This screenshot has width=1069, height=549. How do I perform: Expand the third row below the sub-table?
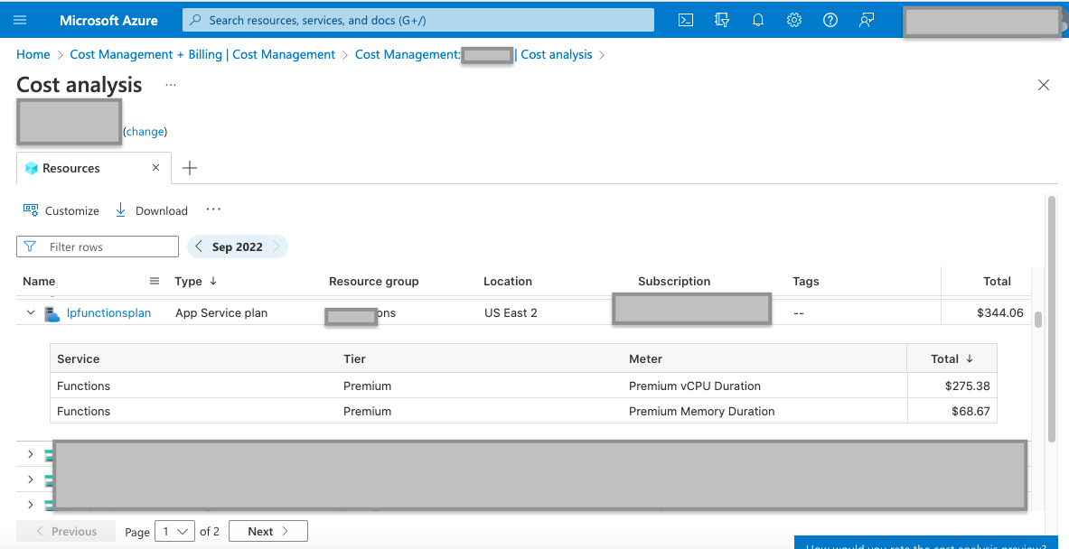pyautogui.click(x=31, y=505)
